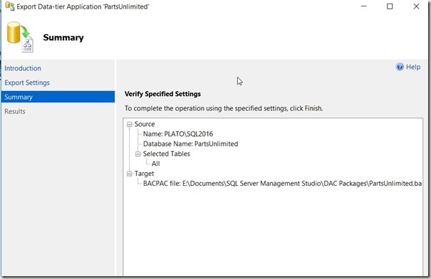Open the Export Settings step
The height and width of the screenshot is (279, 431).
27,83
